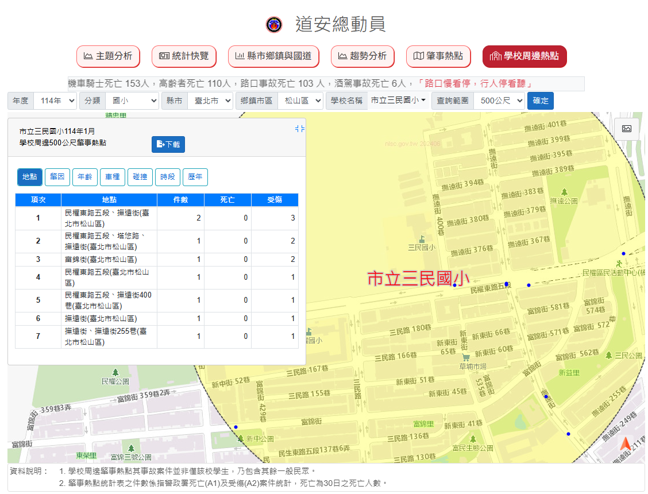Click the 民權公園 tree icon

click(115, 372)
